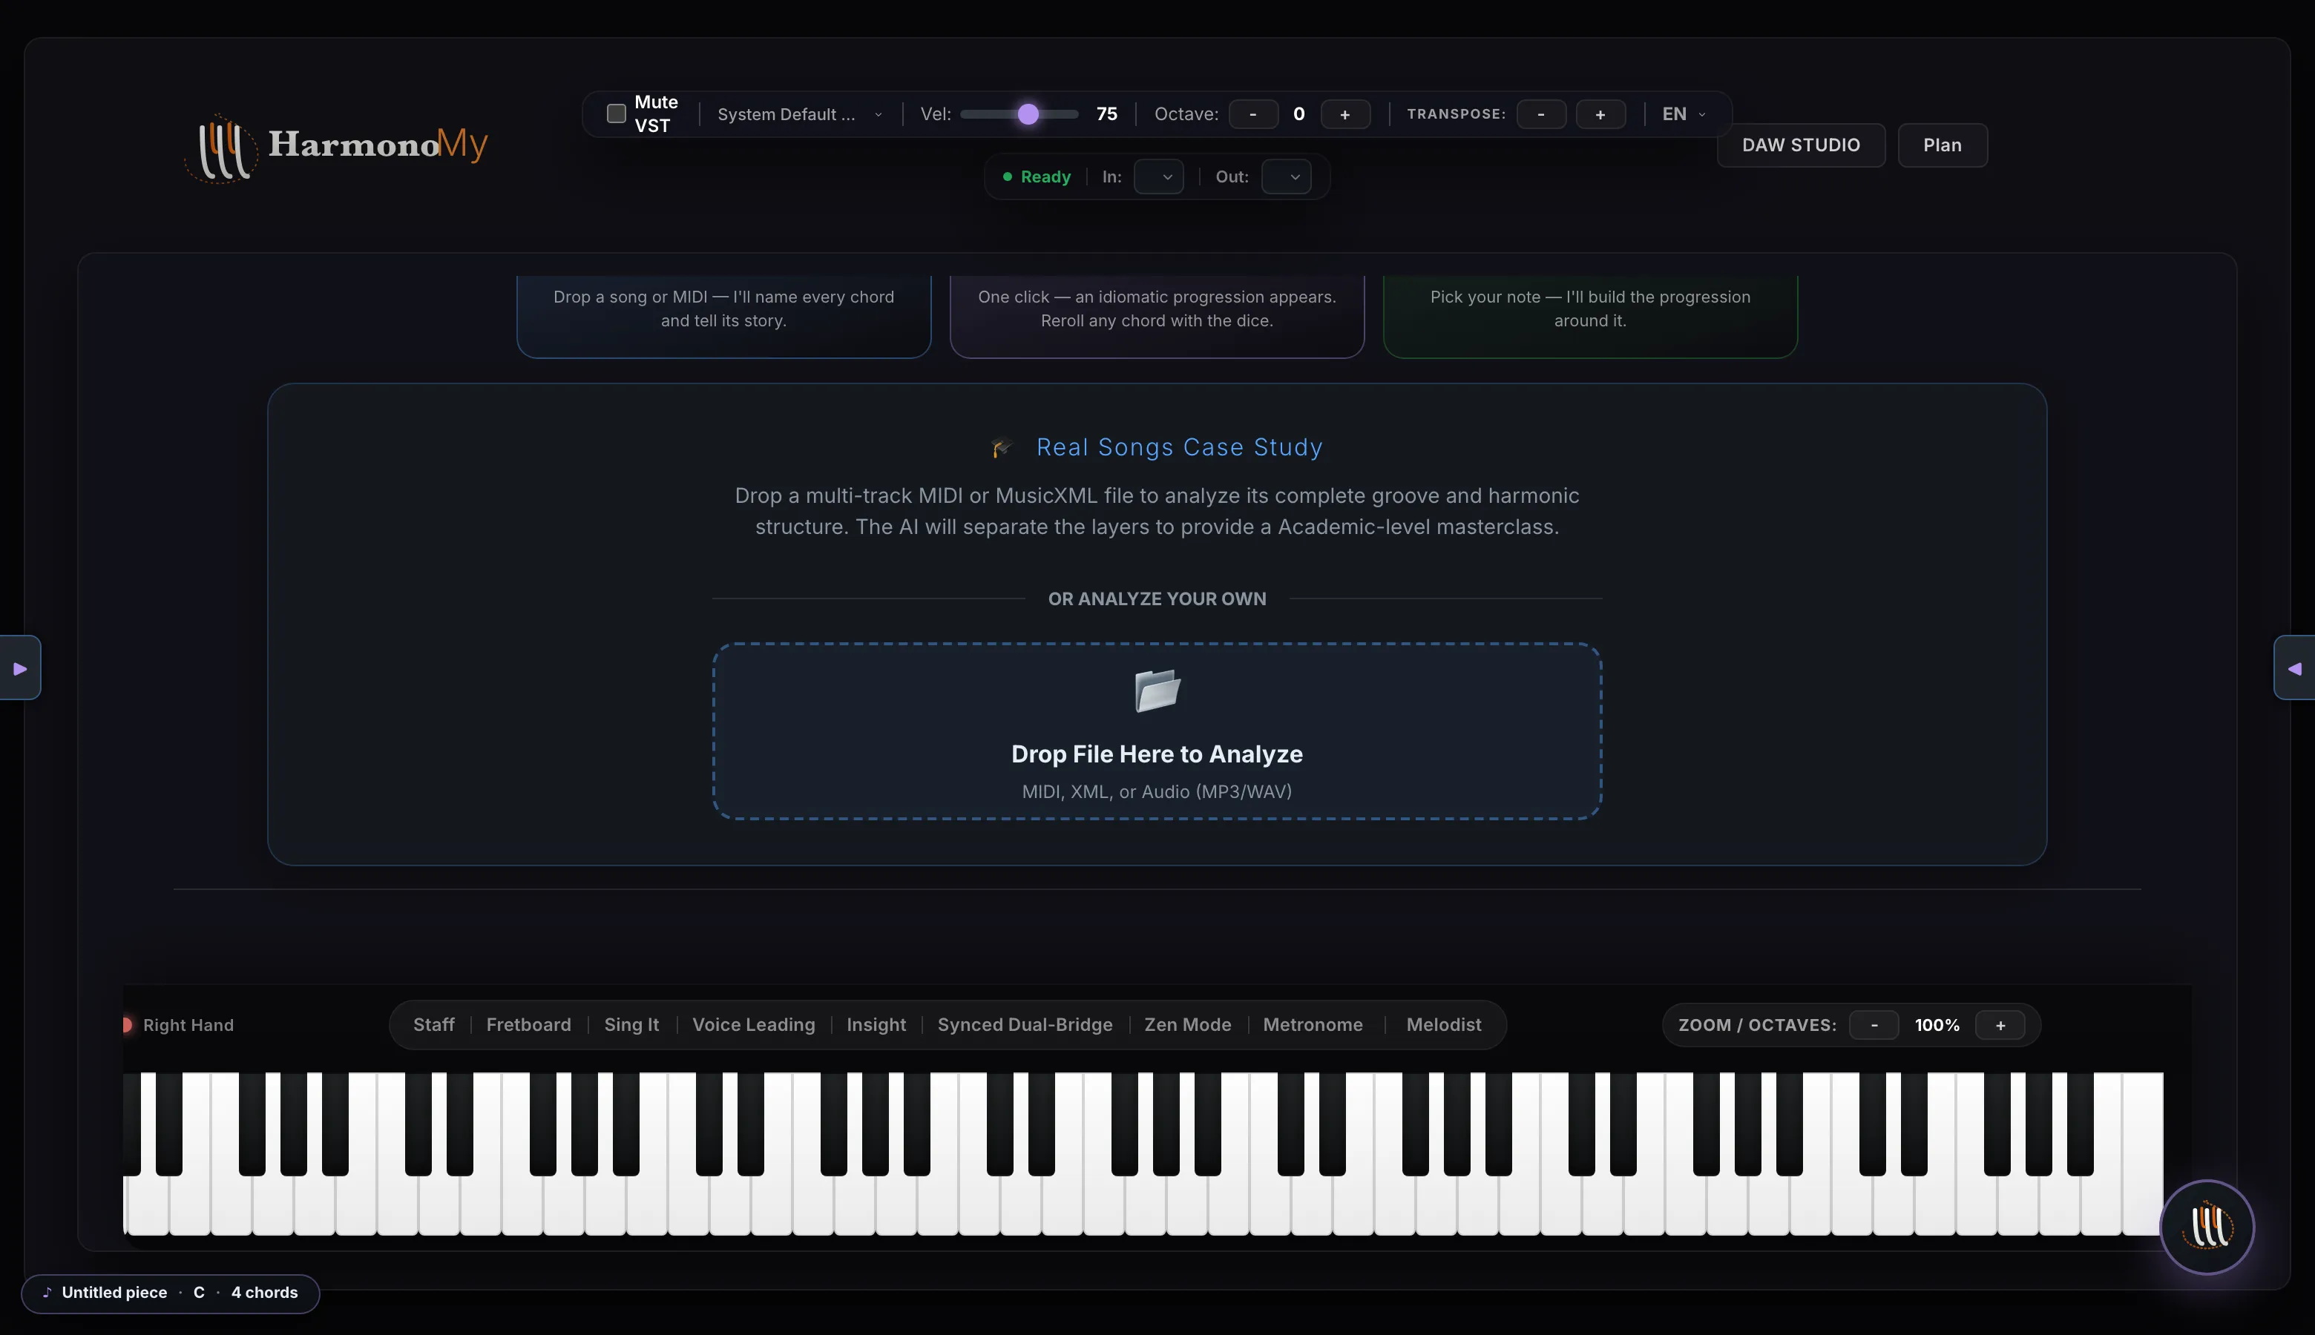Image resolution: width=2315 pixels, height=1335 pixels.
Task: Click the HarmonoMy logo icon
Action: point(221,148)
